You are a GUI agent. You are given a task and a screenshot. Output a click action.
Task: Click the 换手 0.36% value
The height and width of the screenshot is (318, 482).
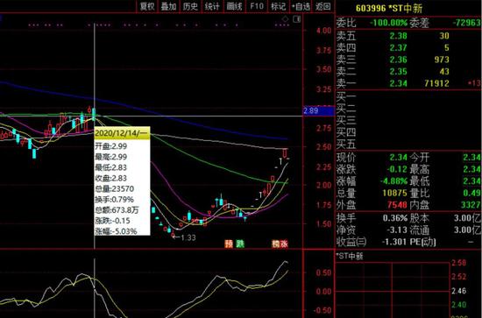pos(395,218)
